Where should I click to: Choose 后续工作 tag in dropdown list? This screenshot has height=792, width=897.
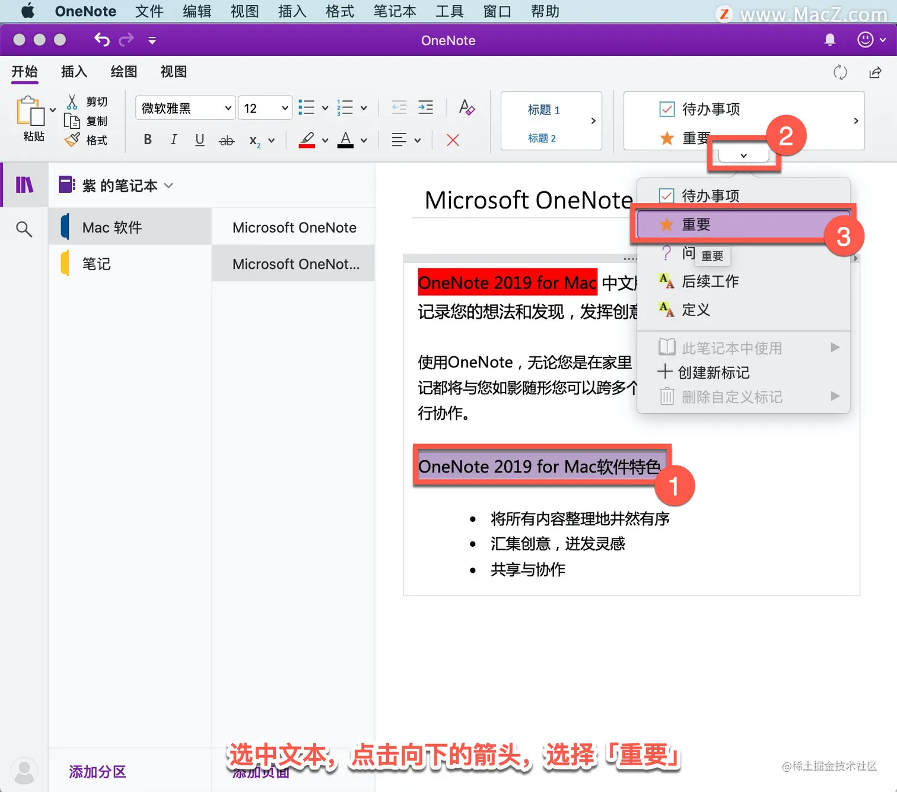pos(743,281)
